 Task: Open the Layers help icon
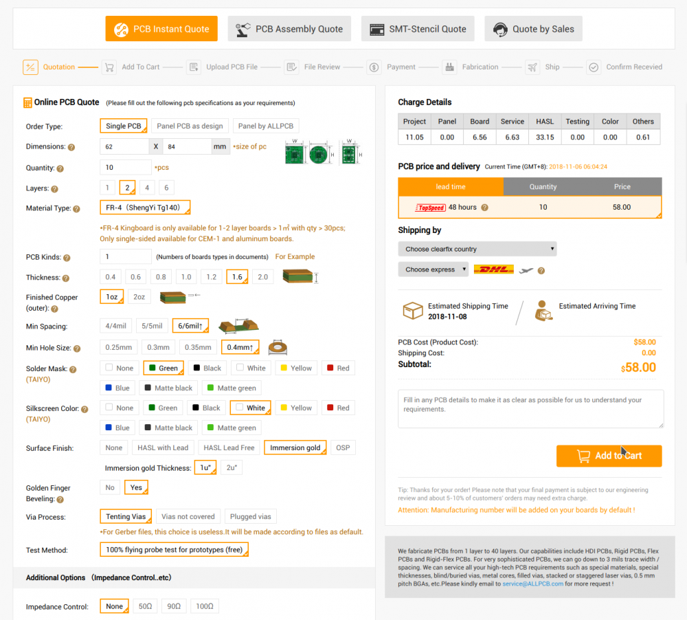tap(54, 189)
